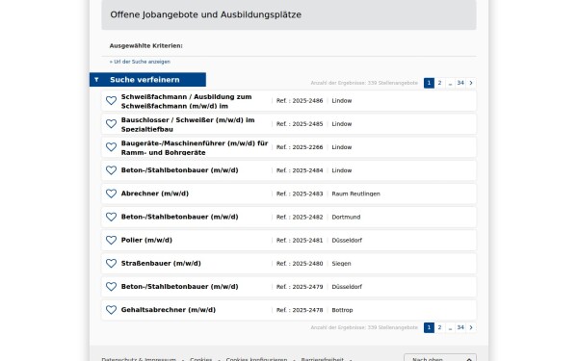This screenshot has width=578, height=361.
Task: Open the Polier (m/w/d) job title
Action: coord(146,240)
